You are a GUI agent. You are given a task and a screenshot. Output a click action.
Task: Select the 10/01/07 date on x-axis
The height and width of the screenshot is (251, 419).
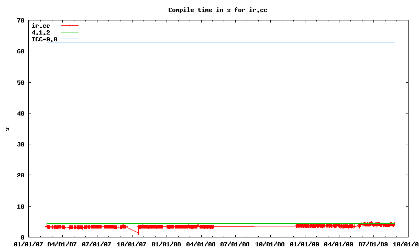(132, 244)
